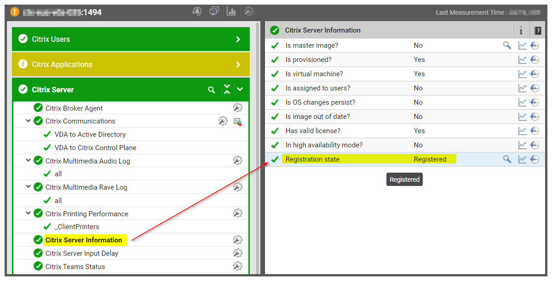Open the monitors icon in top bar
The height and width of the screenshot is (281, 552).
point(214,11)
